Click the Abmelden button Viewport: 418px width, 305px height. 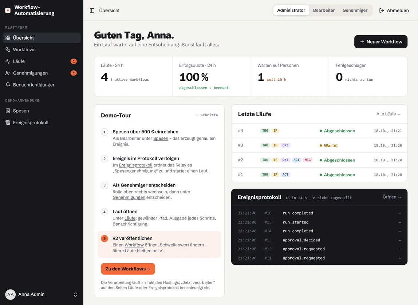[x=394, y=11]
